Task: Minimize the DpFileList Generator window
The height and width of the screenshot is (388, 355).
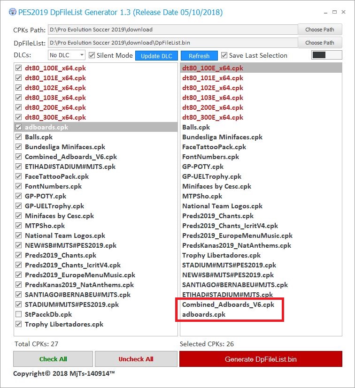Action: [x=325, y=12]
